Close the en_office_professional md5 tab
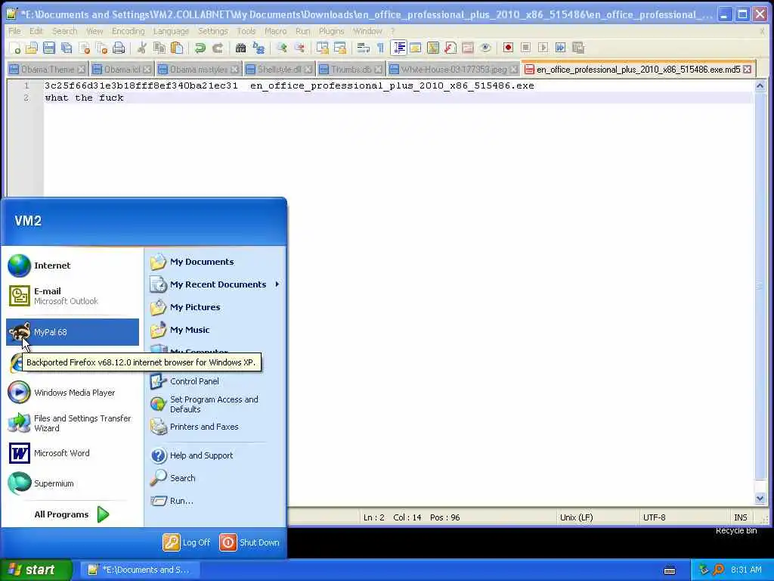This screenshot has height=581, width=774. 748,69
